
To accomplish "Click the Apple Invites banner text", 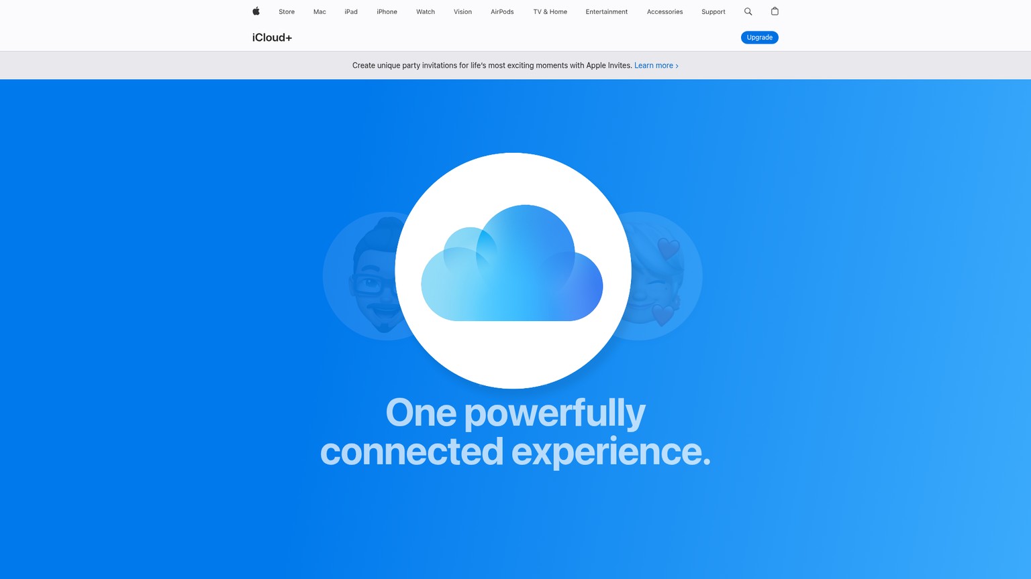I will pyautogui.click(x=492, y=66).
